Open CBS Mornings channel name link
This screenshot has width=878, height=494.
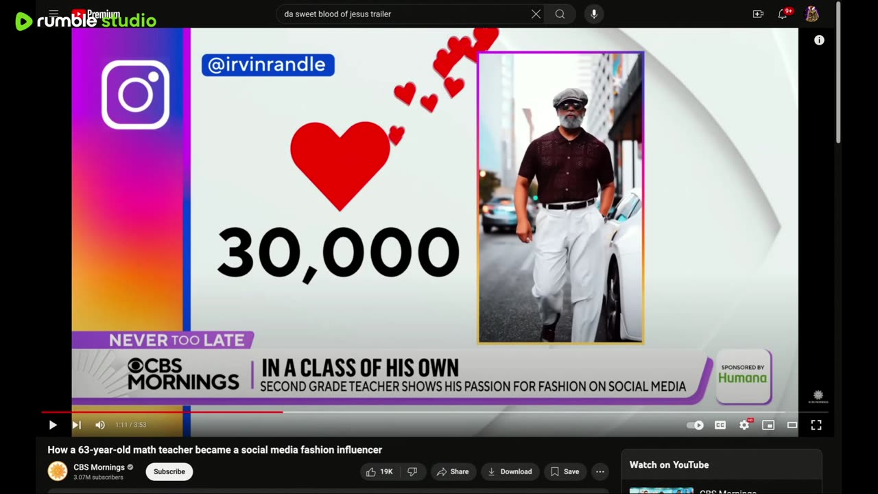tap(99, 467)
